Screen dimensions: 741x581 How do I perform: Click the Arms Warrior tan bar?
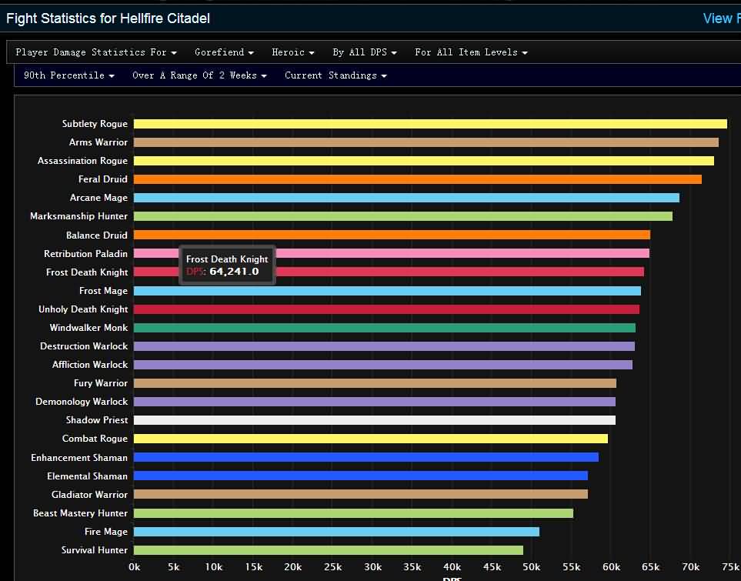point(426,142)
